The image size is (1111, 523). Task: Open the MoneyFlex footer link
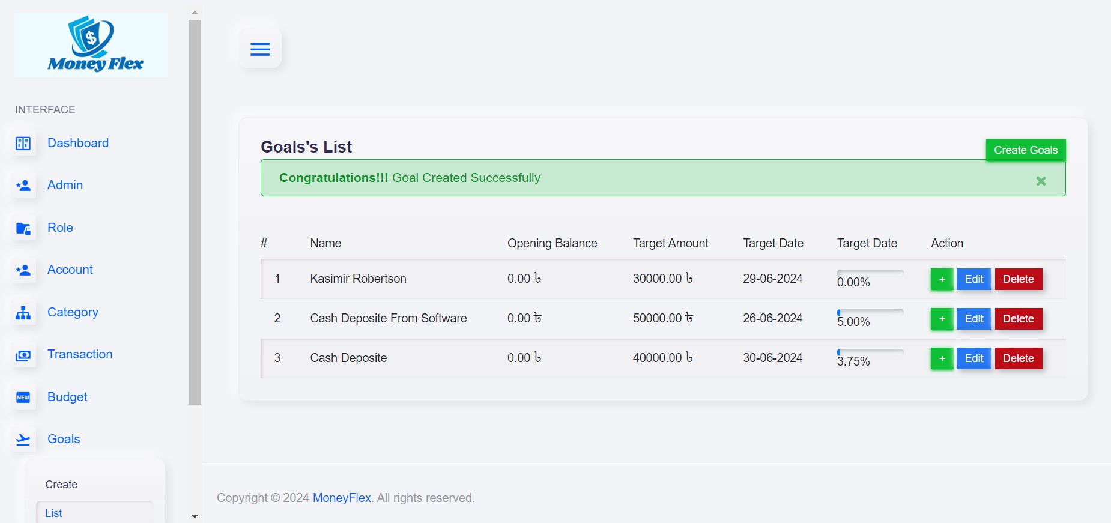point(342,498)
